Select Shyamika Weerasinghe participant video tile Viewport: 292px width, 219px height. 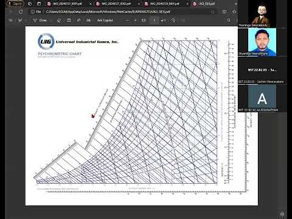coord(262,42)
